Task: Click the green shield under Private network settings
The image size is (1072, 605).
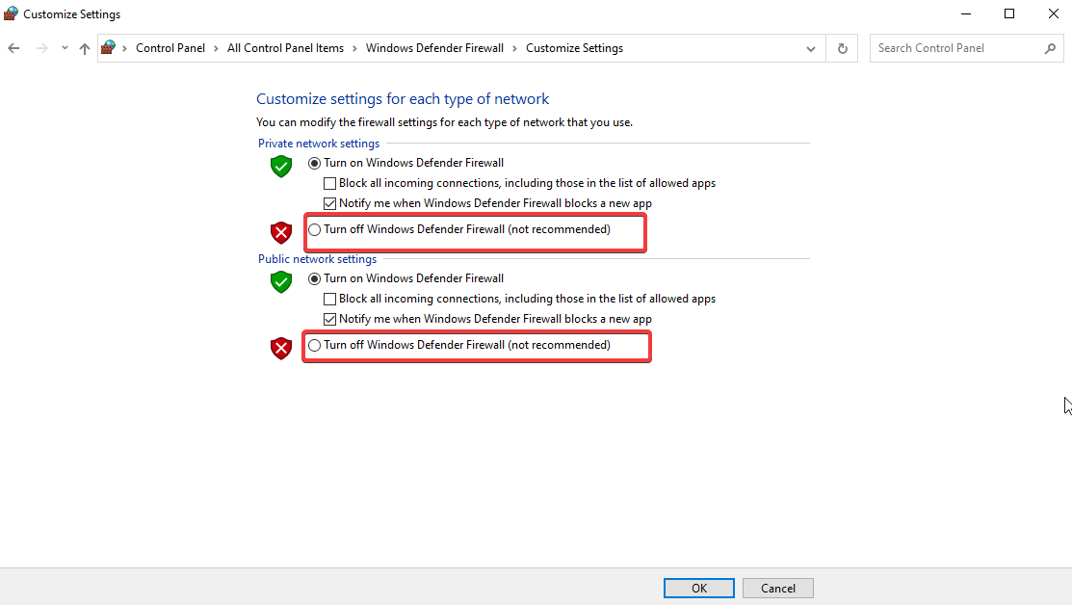Action: coord(280,166)
